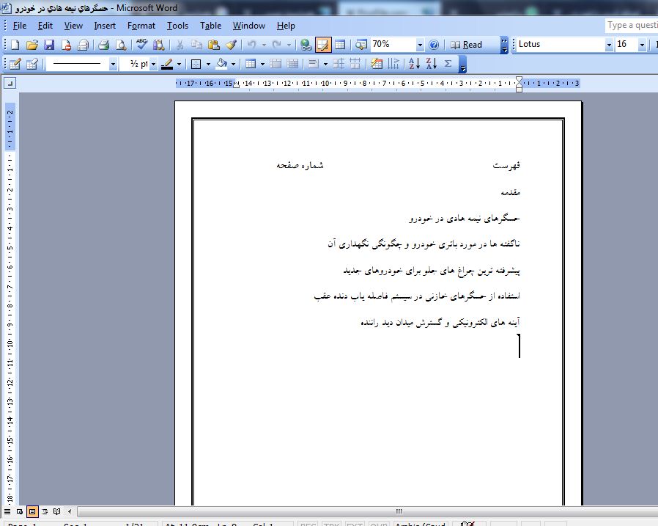
Task: Click the Insert Hyperlink globe icon
Action: (x=306, y=45)
